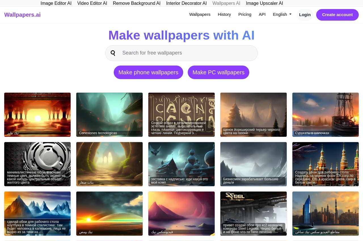
Task: Open Video Editor AI link
Action: [92, 3]
